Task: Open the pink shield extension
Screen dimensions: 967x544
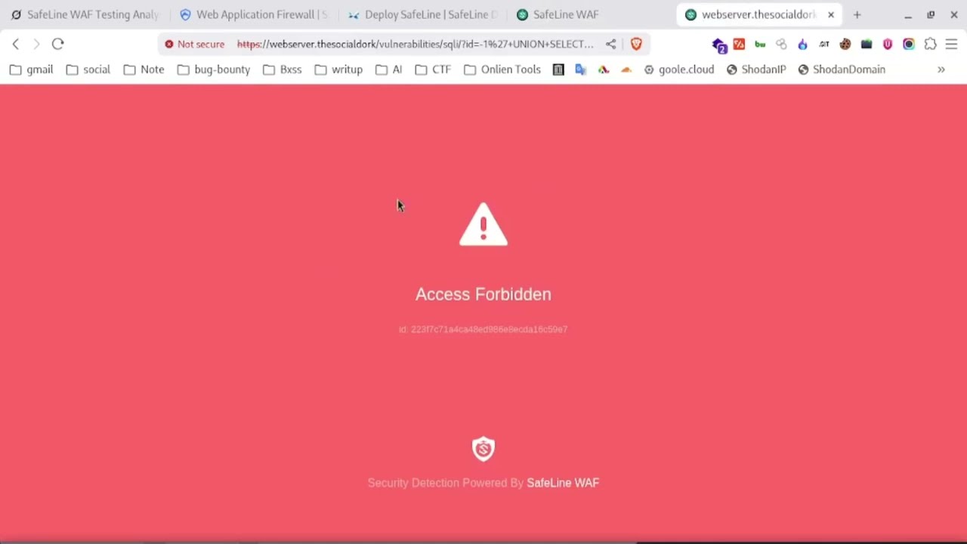Action: [x=888, y=44]
